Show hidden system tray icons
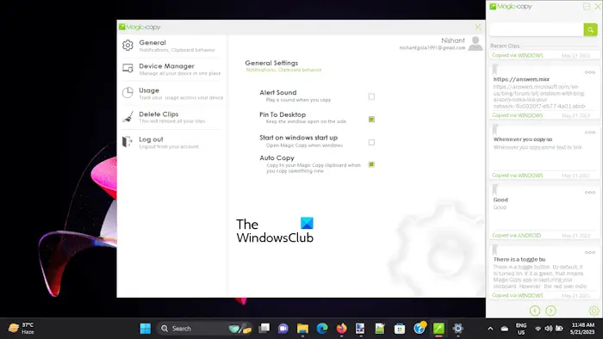Image resolution: width=603 pixels, height=339 pixels. (x=490, y=329)
